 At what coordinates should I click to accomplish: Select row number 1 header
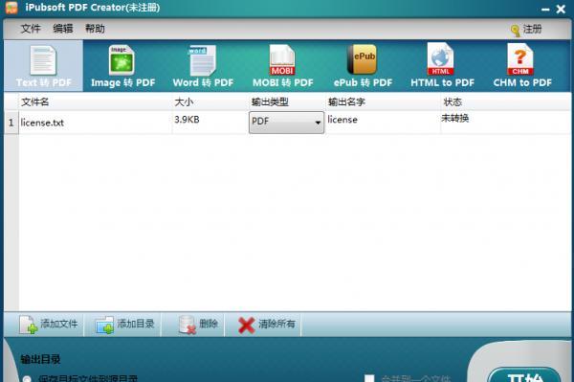pos(11,123)
